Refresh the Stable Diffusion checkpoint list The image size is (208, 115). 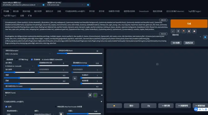coord(43,5)
